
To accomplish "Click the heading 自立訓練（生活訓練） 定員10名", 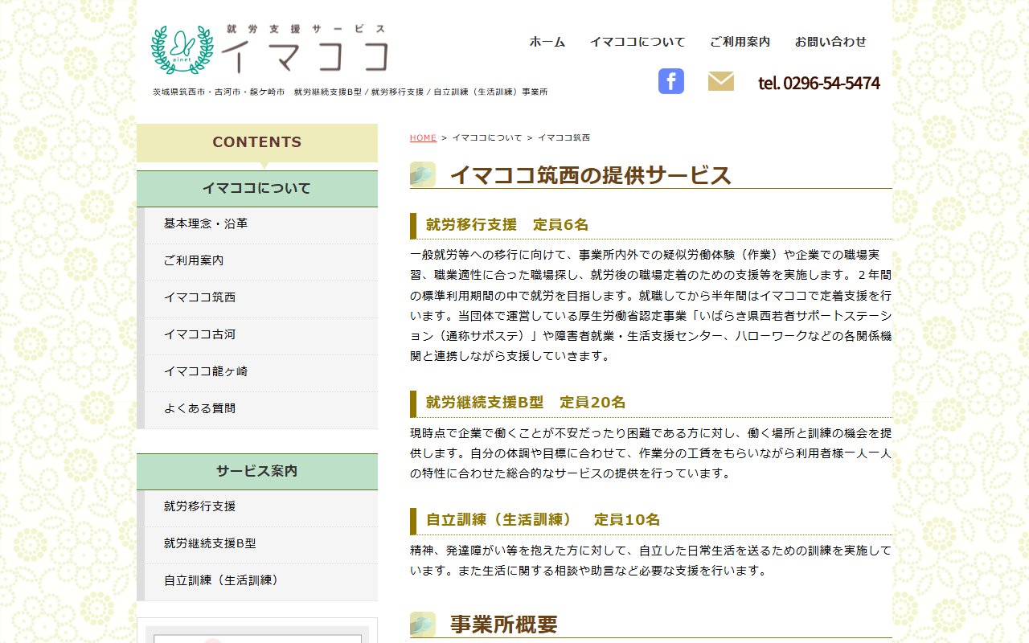I will click(543, 520).
